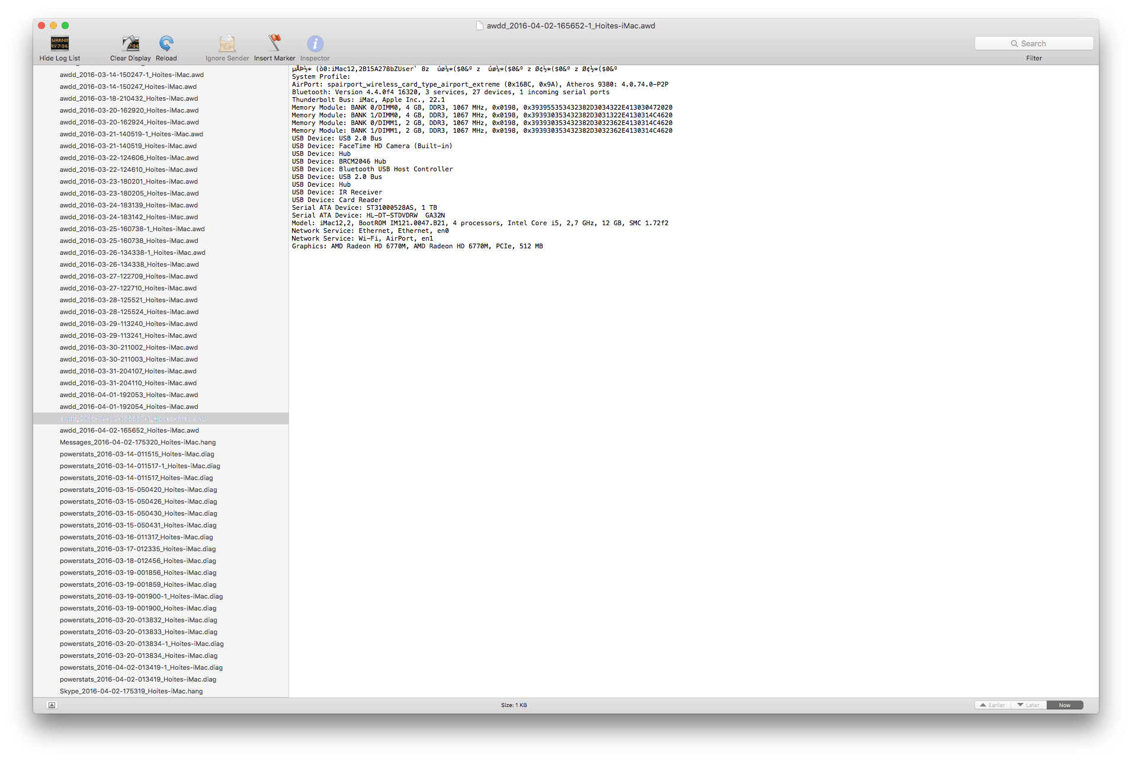
Task: Jump to Later log entries
Action: pos(1028,705)
